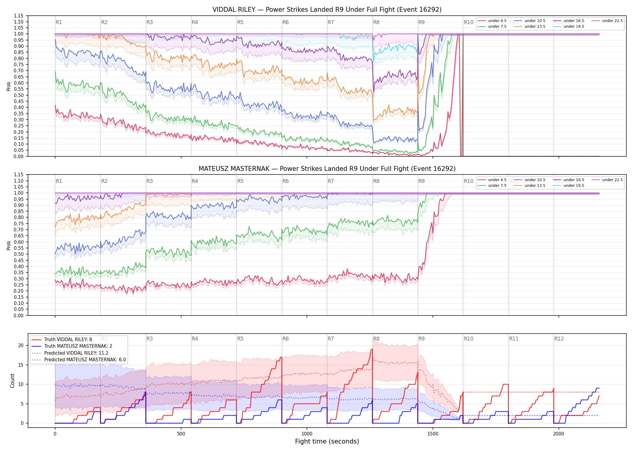Click the 'Count' y-axis label
This screenshot has width=633, height=452.
(x=12, y=381)
